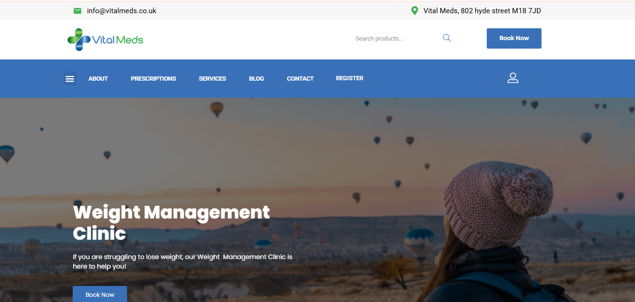
Task: Click the Vital Meds logo
Action: tap(105, 40)
